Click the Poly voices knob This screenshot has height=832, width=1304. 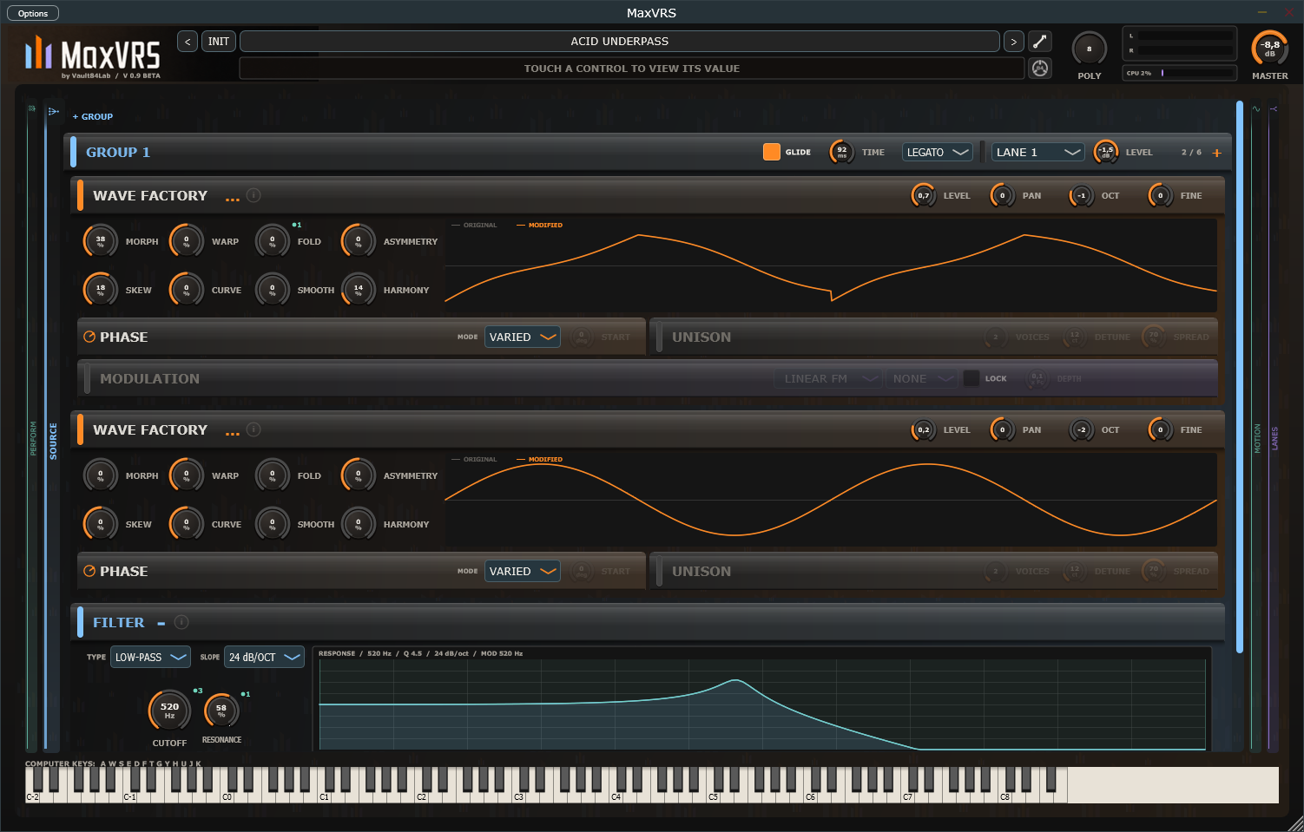click(x=1089, y=49)
